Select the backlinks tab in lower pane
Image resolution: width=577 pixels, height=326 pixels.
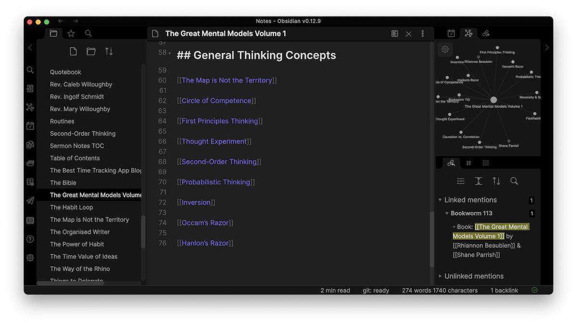pyautogui.click(x=451, y=163)
